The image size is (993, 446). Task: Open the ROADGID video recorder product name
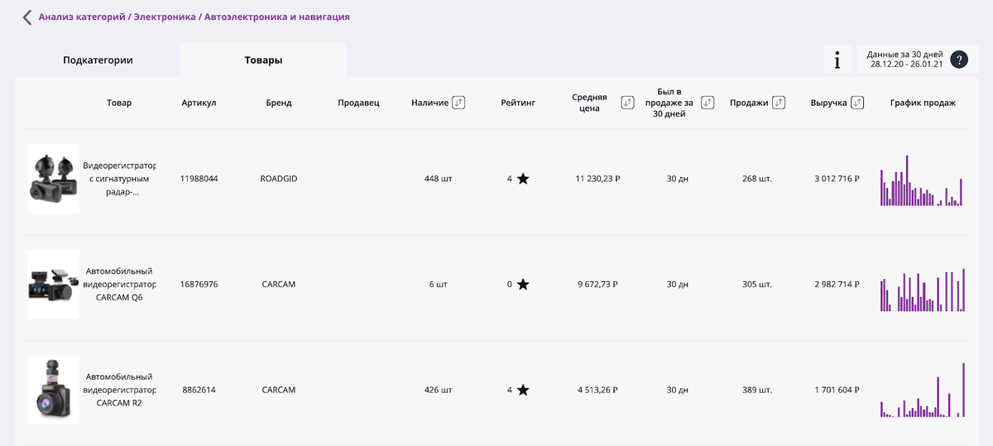click(119, 179)
